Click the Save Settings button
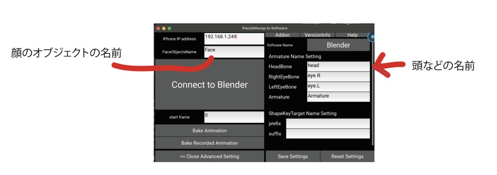This screenshot has height=175, width=497. coord(293,156)
